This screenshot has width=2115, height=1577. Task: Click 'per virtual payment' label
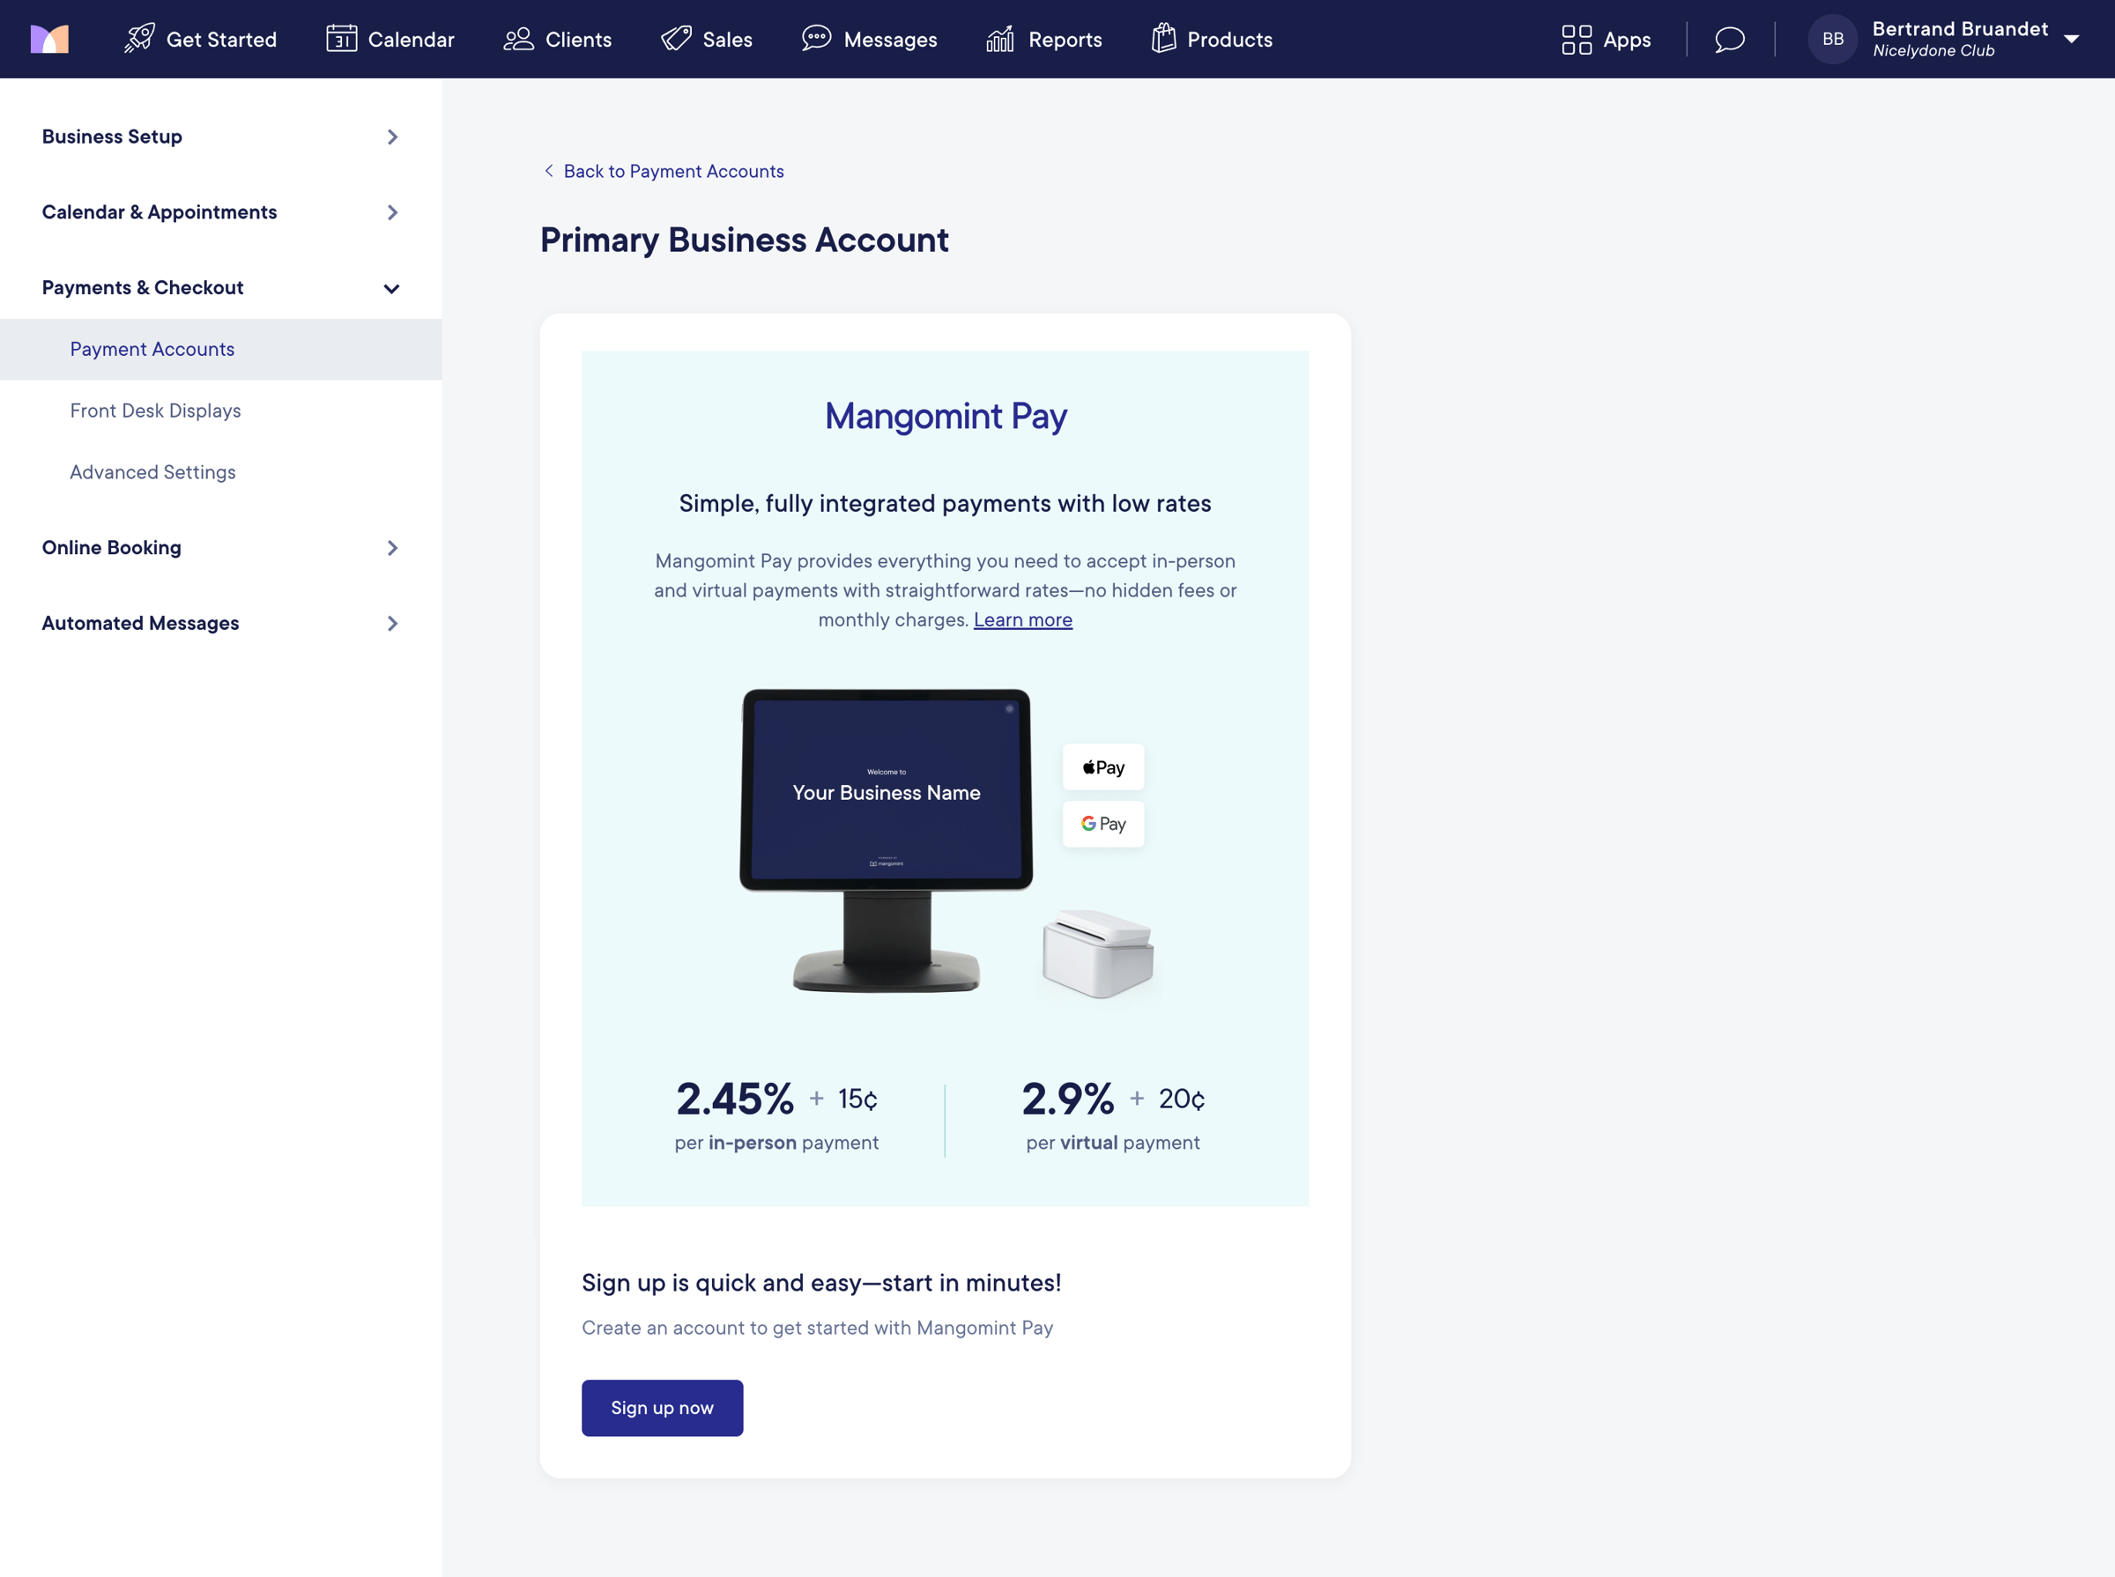[x=1113, y=1143]
